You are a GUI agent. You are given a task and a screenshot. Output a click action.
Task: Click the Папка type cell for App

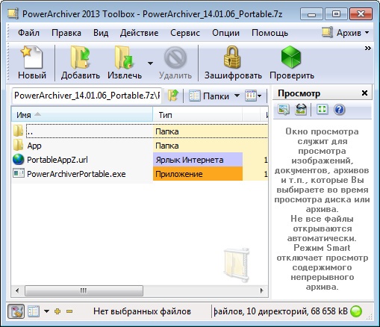click(198, 146)
